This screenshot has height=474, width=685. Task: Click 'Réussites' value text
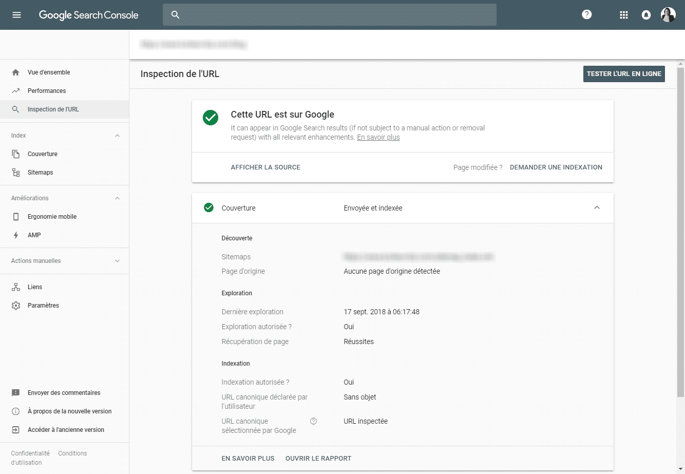tap(358, 342)
